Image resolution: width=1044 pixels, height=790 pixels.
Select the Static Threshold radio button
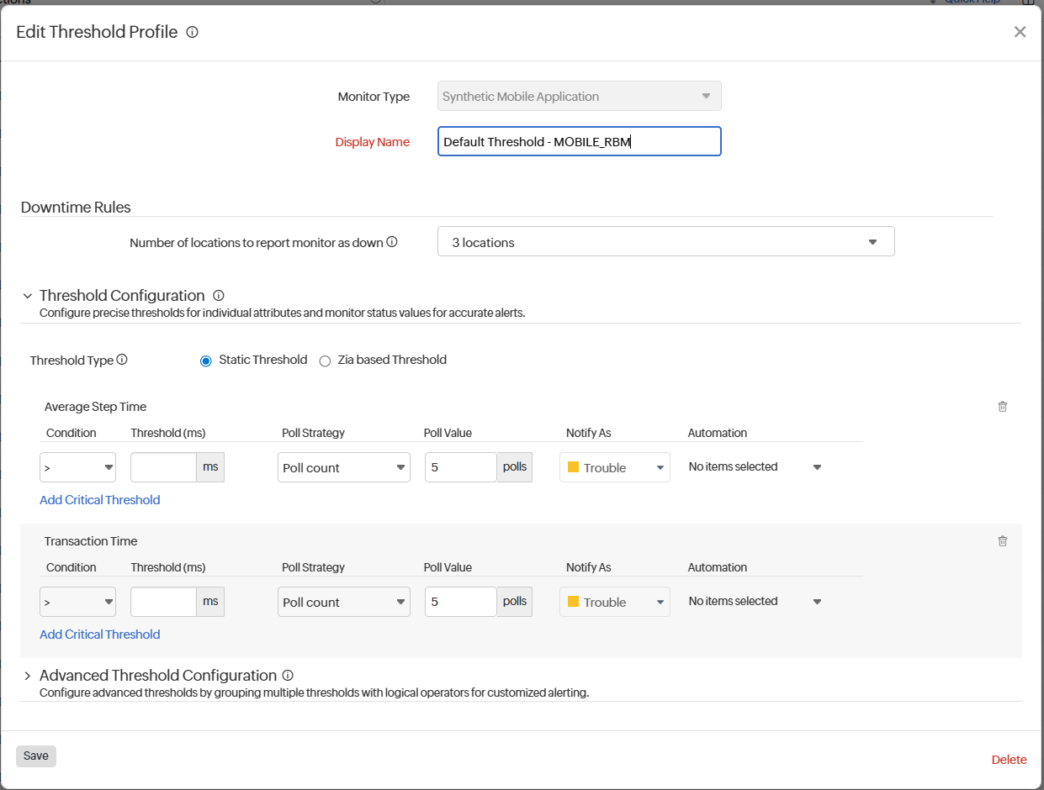[205, 360]
